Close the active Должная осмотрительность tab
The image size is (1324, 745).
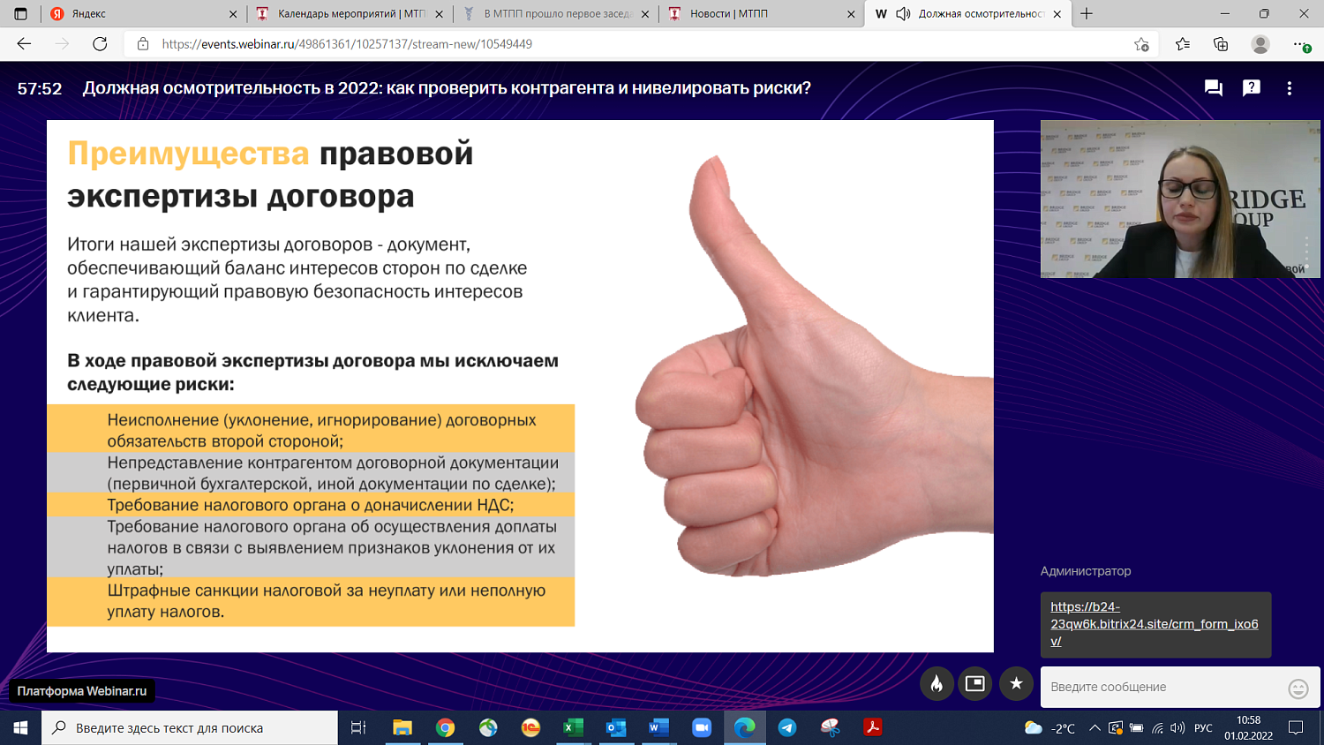point(1057,14)
